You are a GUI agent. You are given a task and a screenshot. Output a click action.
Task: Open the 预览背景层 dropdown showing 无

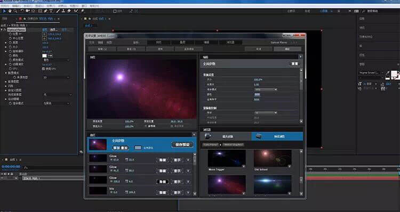tap(57, 94)
